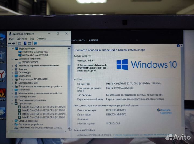Screen dimensions: 194x144
Task: Expand Контроллеры запоминающих устройств node
Action: (12, 86)
